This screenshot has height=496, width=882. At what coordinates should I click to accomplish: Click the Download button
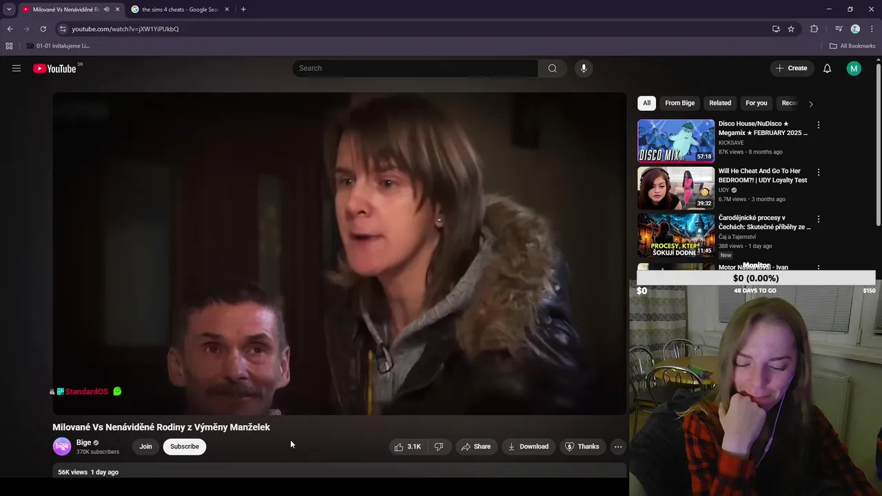tap(529, 446)
